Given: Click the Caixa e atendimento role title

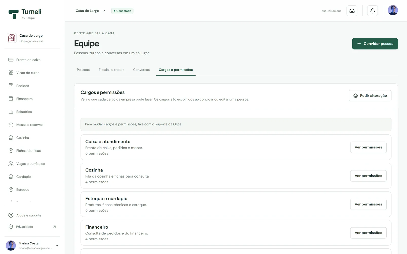Looking at the screenshot, I should point(108,141).
